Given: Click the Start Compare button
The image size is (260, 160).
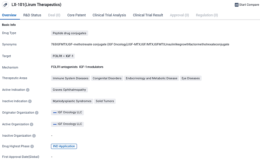Looking at the screenshot, I should (247, 5).
